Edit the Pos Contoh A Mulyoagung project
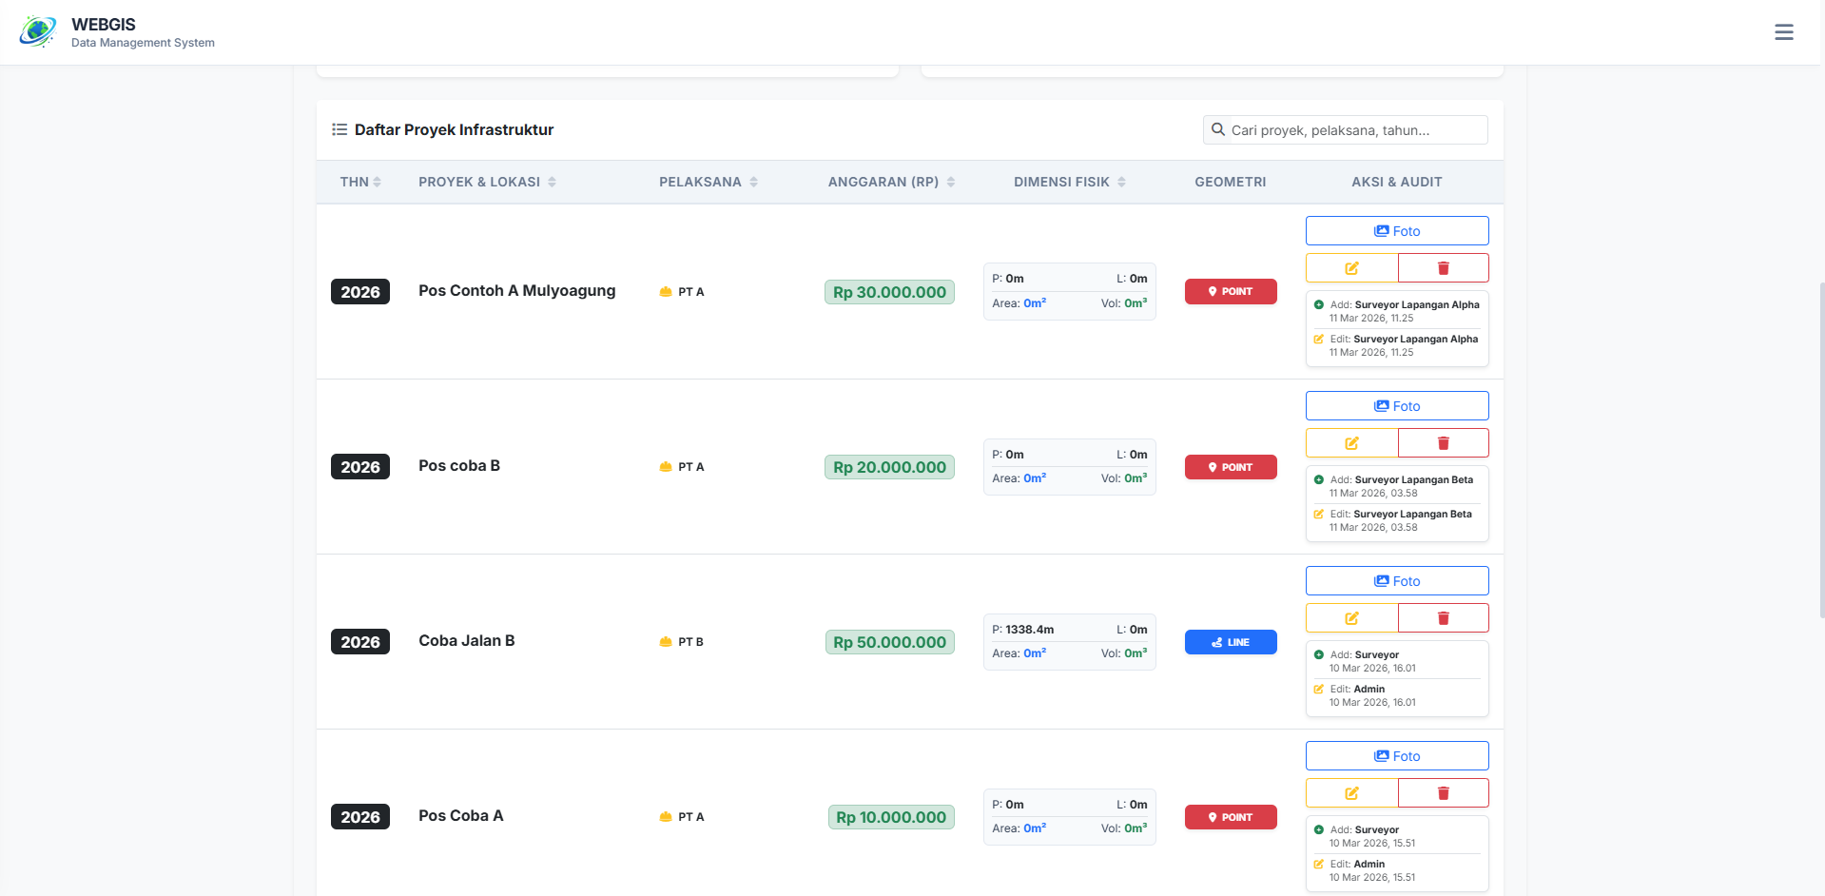1825x896 pixels. tap(1351, 268)
